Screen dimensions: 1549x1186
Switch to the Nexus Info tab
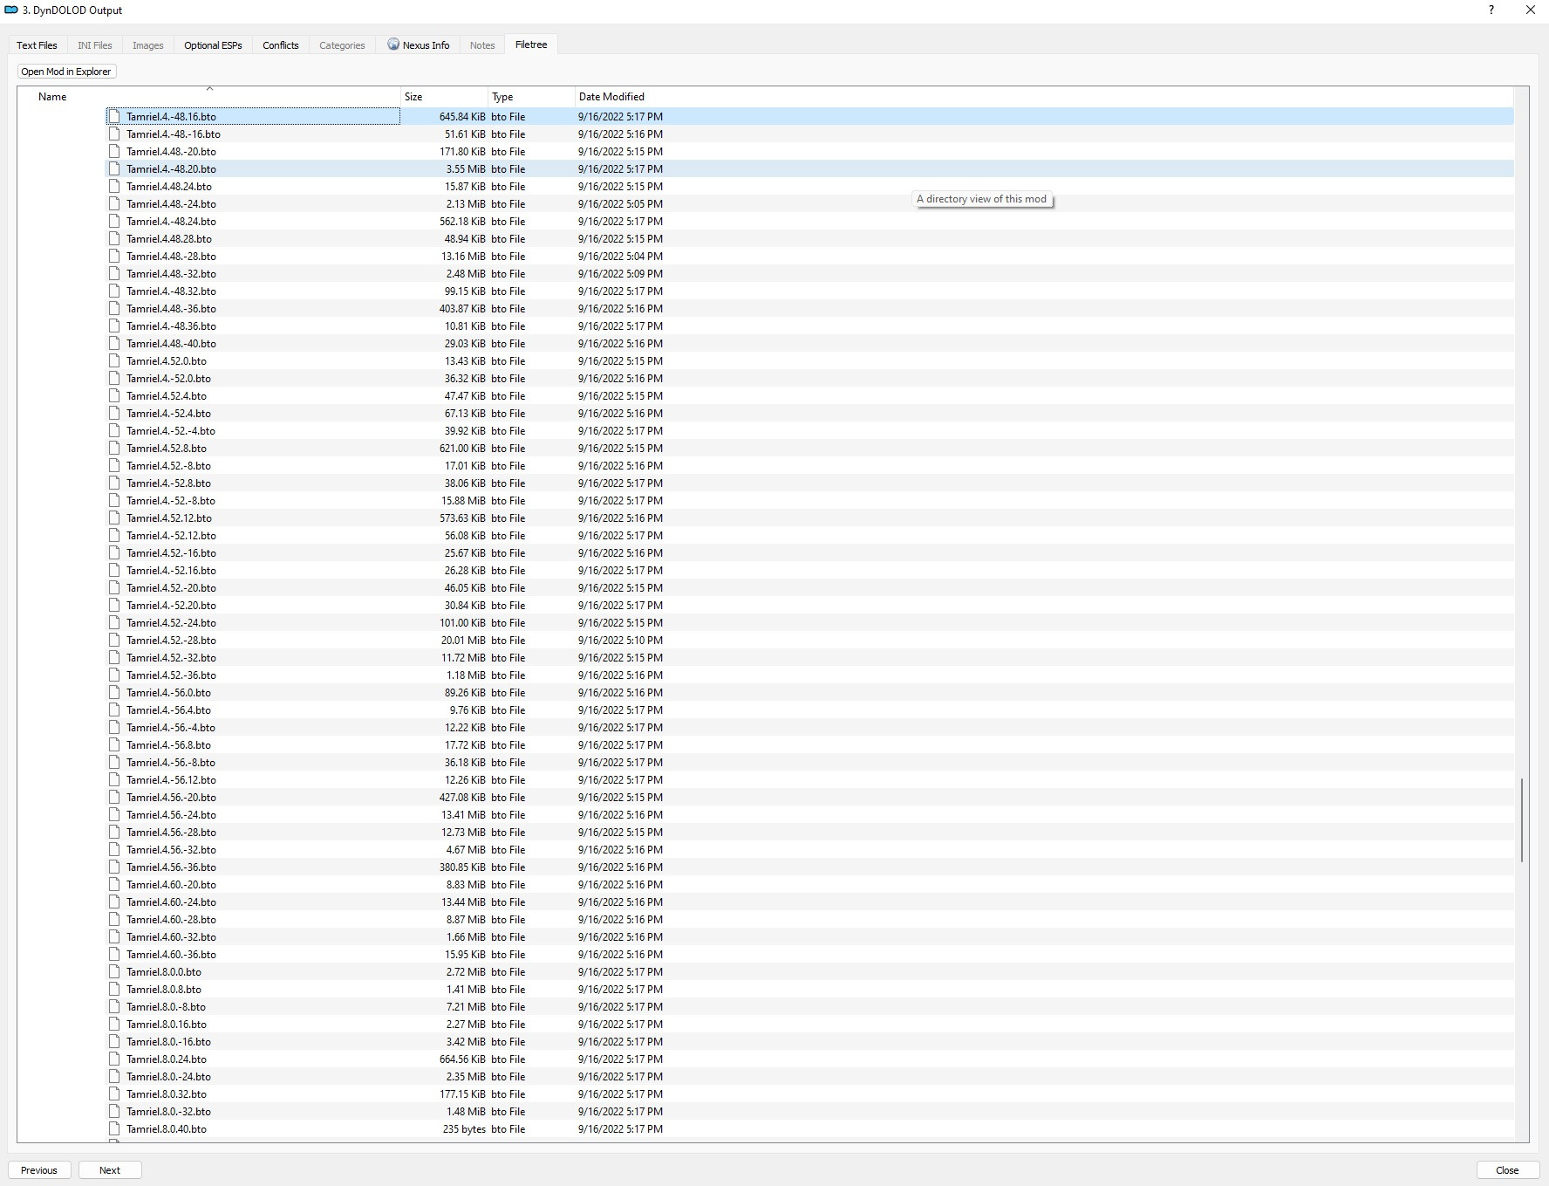[x=419, y=45]
